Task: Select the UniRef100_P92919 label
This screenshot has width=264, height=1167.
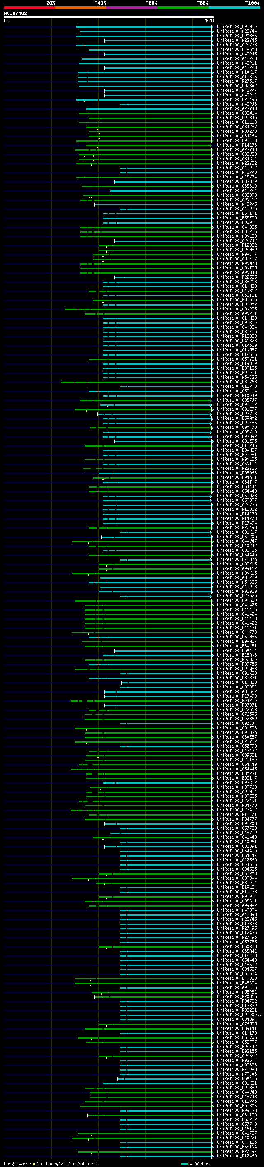Action: coord(236,591)
